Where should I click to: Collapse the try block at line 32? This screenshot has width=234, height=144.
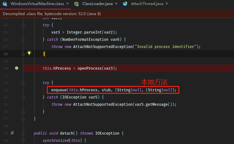pos(23,83)
